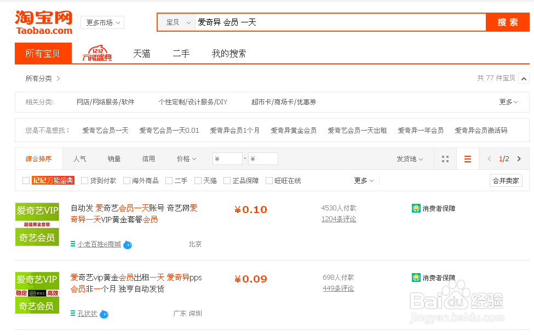This screenshot has height=336, width=534.
Task: Click Wangwang chat icon beside 孔状状
Action: coord(104,314)
